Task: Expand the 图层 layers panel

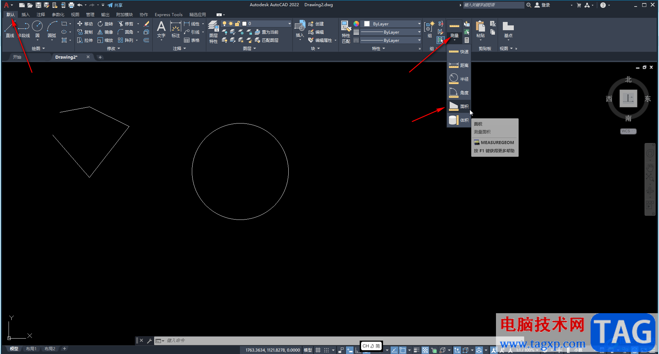Action: [x=250, y=48]
